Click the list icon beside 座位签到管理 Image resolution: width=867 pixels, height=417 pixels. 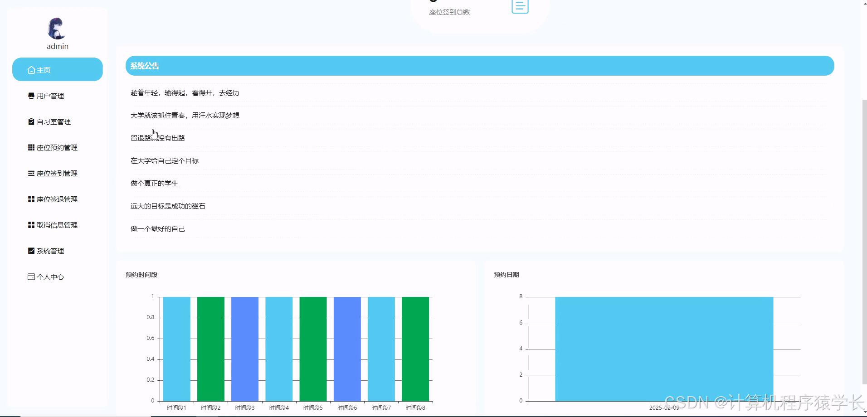(31, 173)
